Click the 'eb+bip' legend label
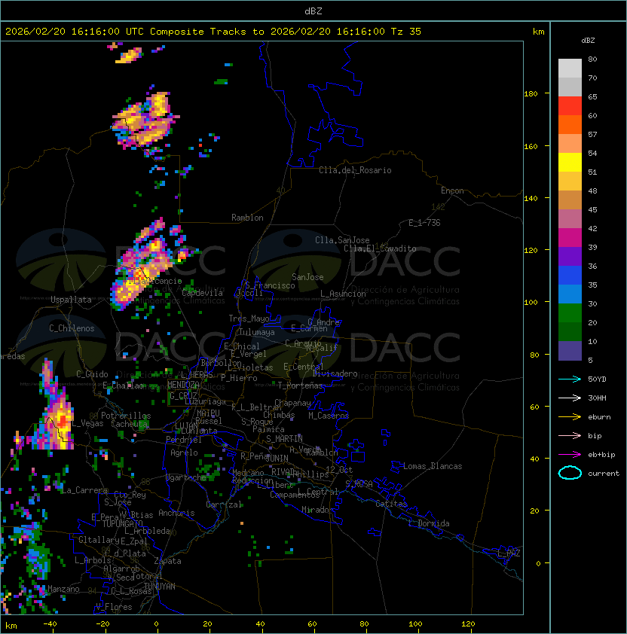 (x=601, y=455)
